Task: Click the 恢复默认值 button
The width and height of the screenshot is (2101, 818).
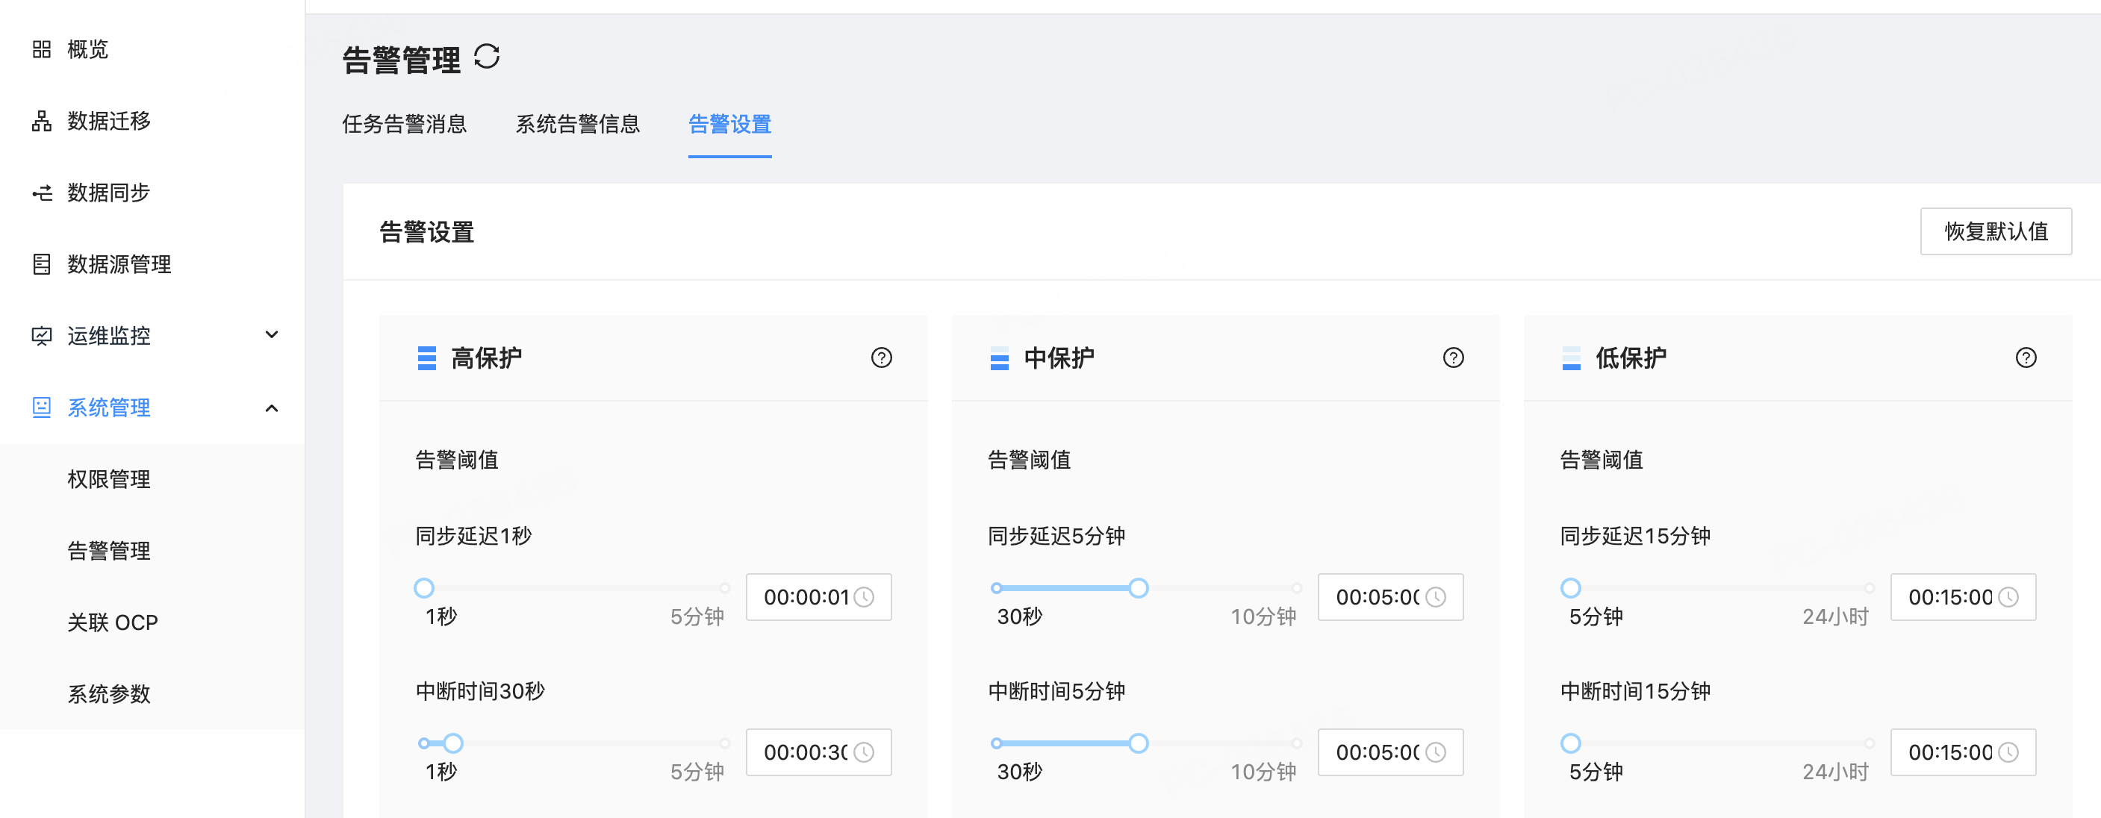Action: pyautogui.click(x=1995, y=231)
